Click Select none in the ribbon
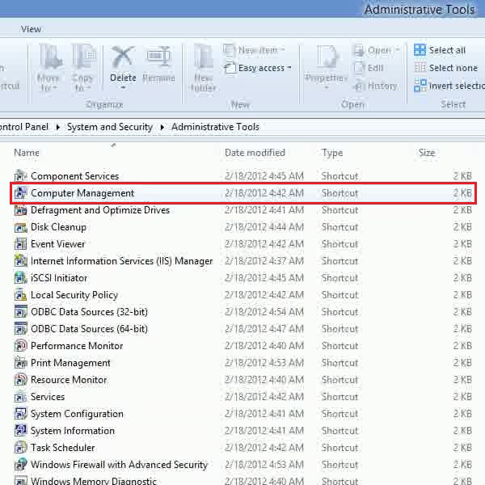 coord(445,67)
